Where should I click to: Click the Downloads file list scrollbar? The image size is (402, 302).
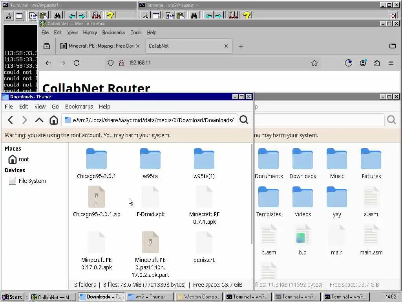tap(252, 194)
